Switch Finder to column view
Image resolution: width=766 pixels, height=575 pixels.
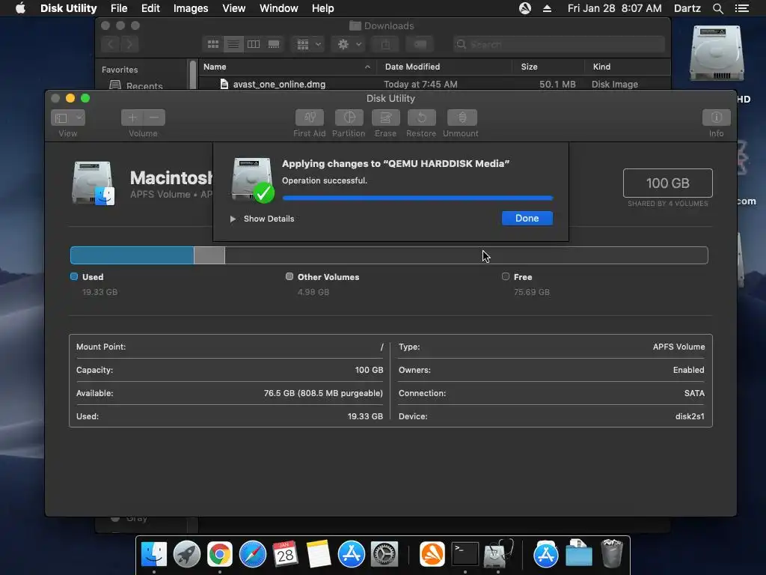point(254,44)
